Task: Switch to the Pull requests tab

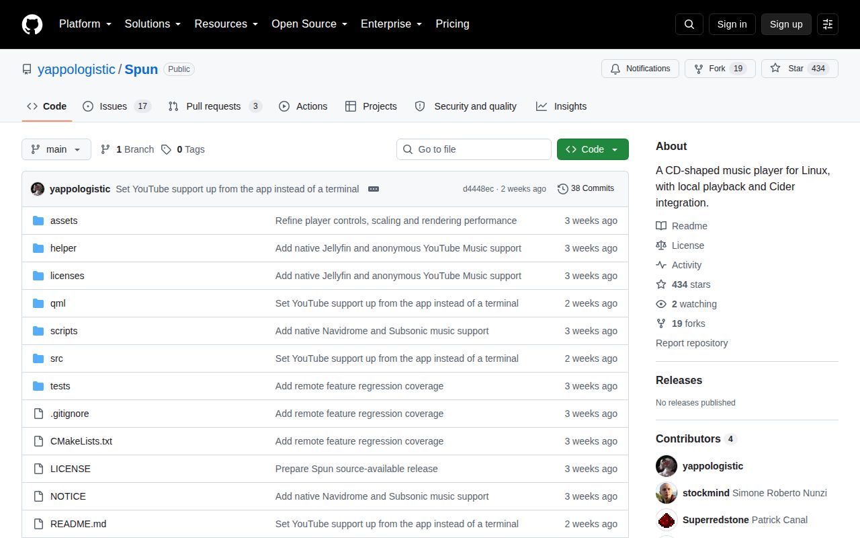Action: click(x=215, y=106)
